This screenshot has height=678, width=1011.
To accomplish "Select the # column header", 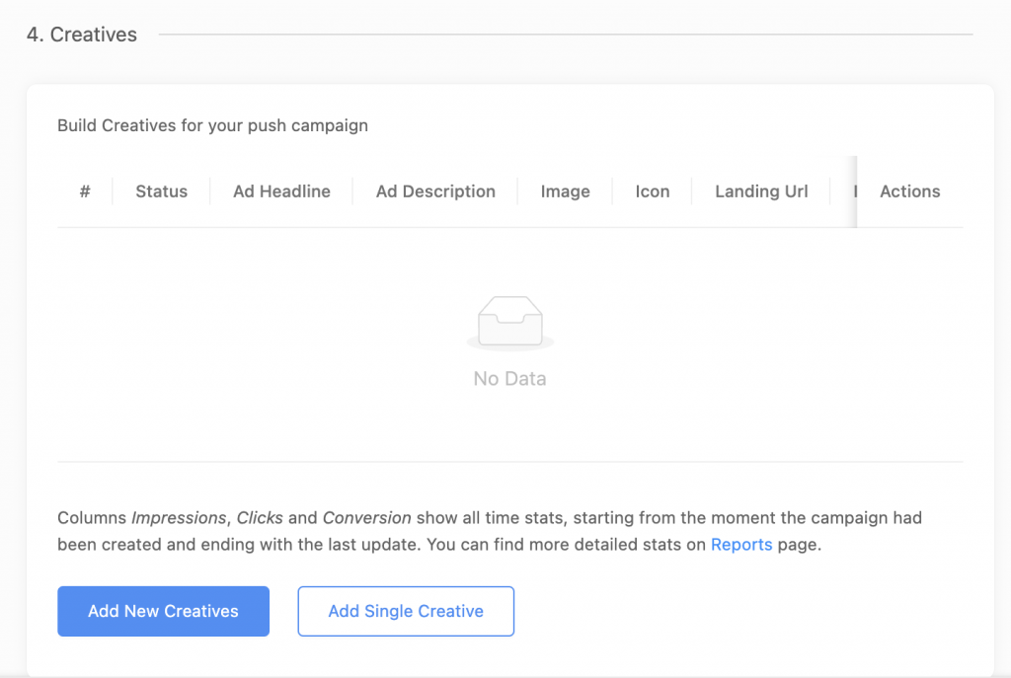I will pyautogui.click(x=85, y=191).
